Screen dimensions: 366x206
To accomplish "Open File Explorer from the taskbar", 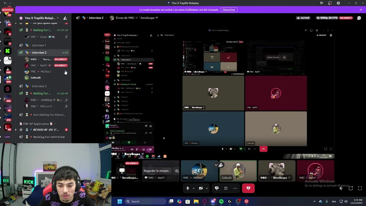I will 196,201.
